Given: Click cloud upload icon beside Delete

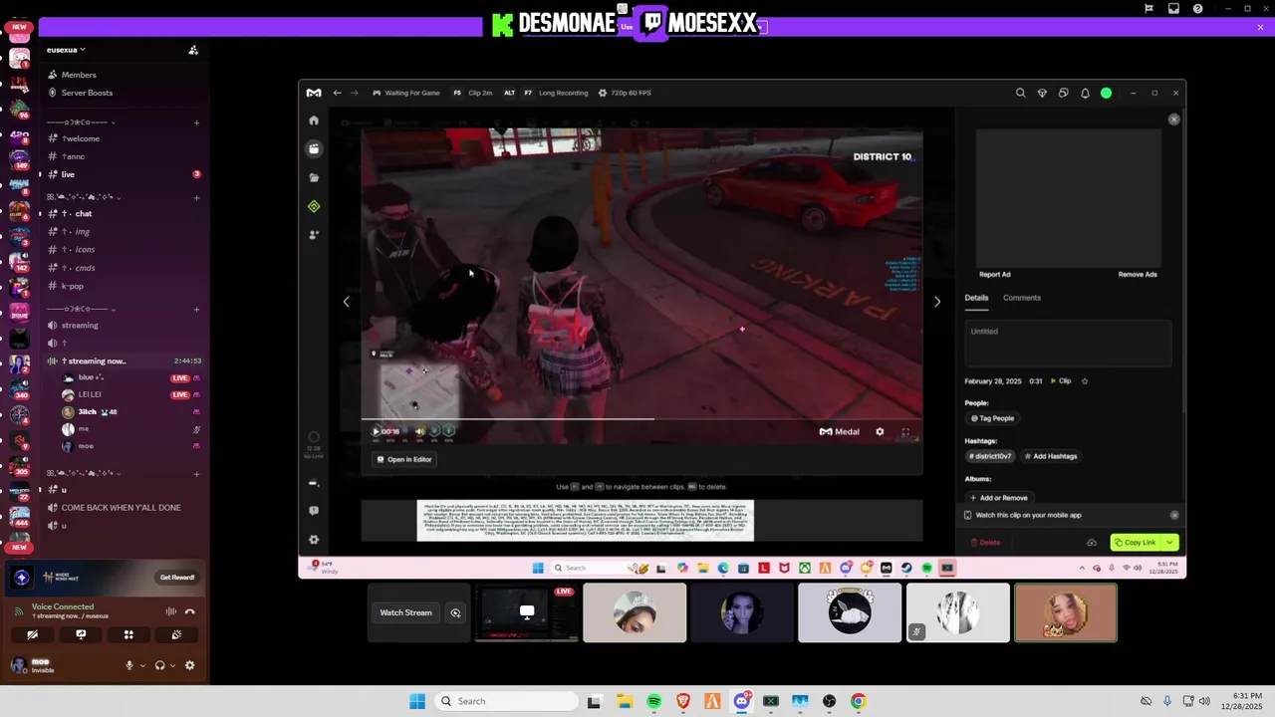Looking at the screenshot, I should click(x=1092, y=543).
